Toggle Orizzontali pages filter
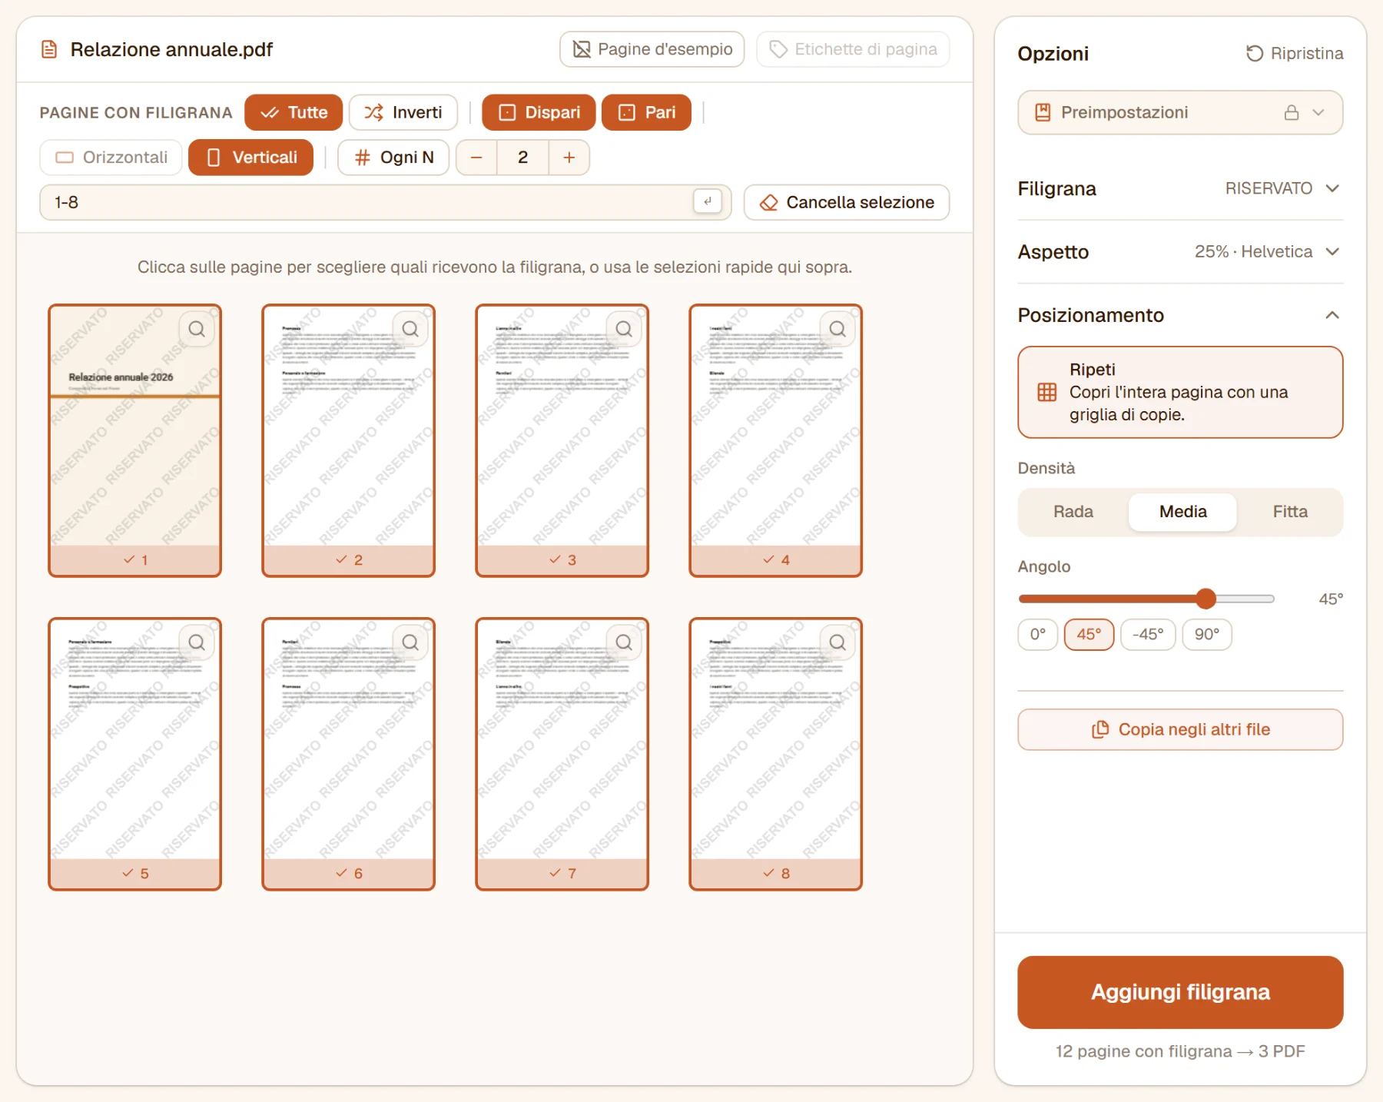Screen dimensions: 1383x1102 [111, 158]
